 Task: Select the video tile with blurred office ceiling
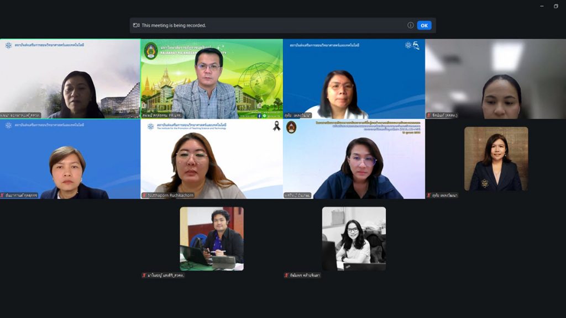click(495, 78)
